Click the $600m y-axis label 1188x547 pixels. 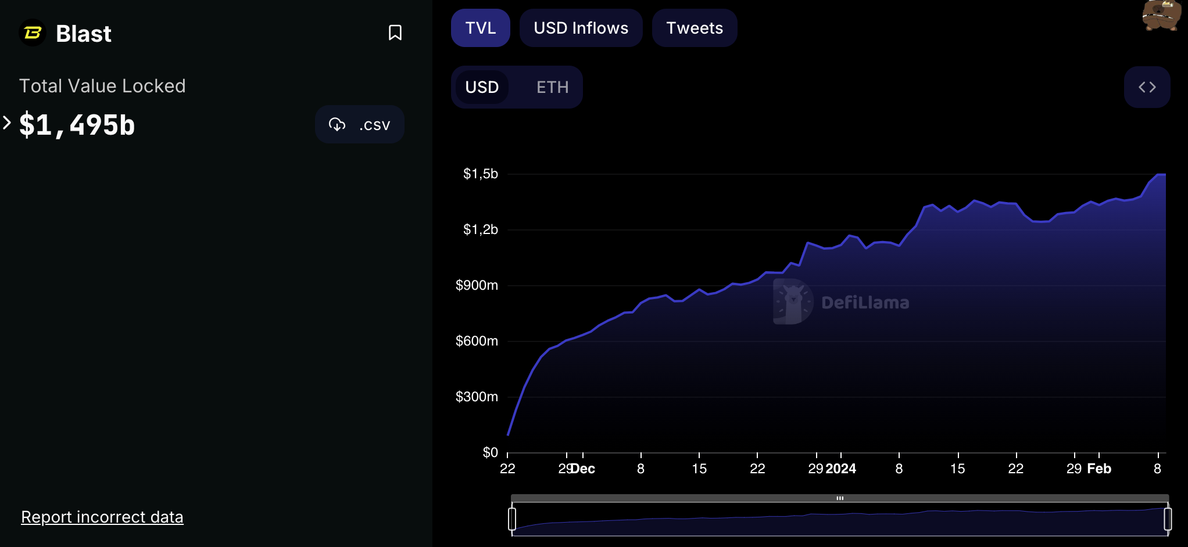477,341
